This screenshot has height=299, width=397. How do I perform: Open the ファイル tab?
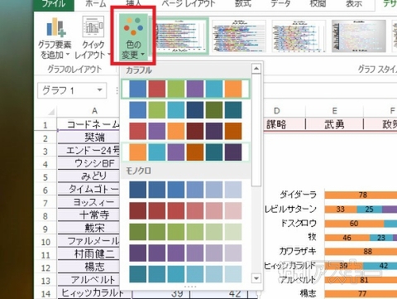[54, 4]
